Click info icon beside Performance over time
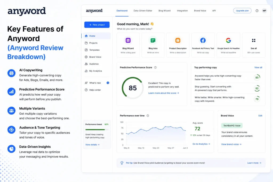Screen dimensions: 273x182 (x=148, y=116)
